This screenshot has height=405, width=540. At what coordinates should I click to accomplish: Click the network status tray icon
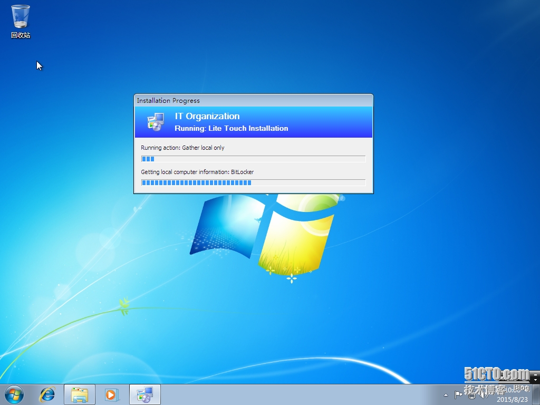[472, 395]
